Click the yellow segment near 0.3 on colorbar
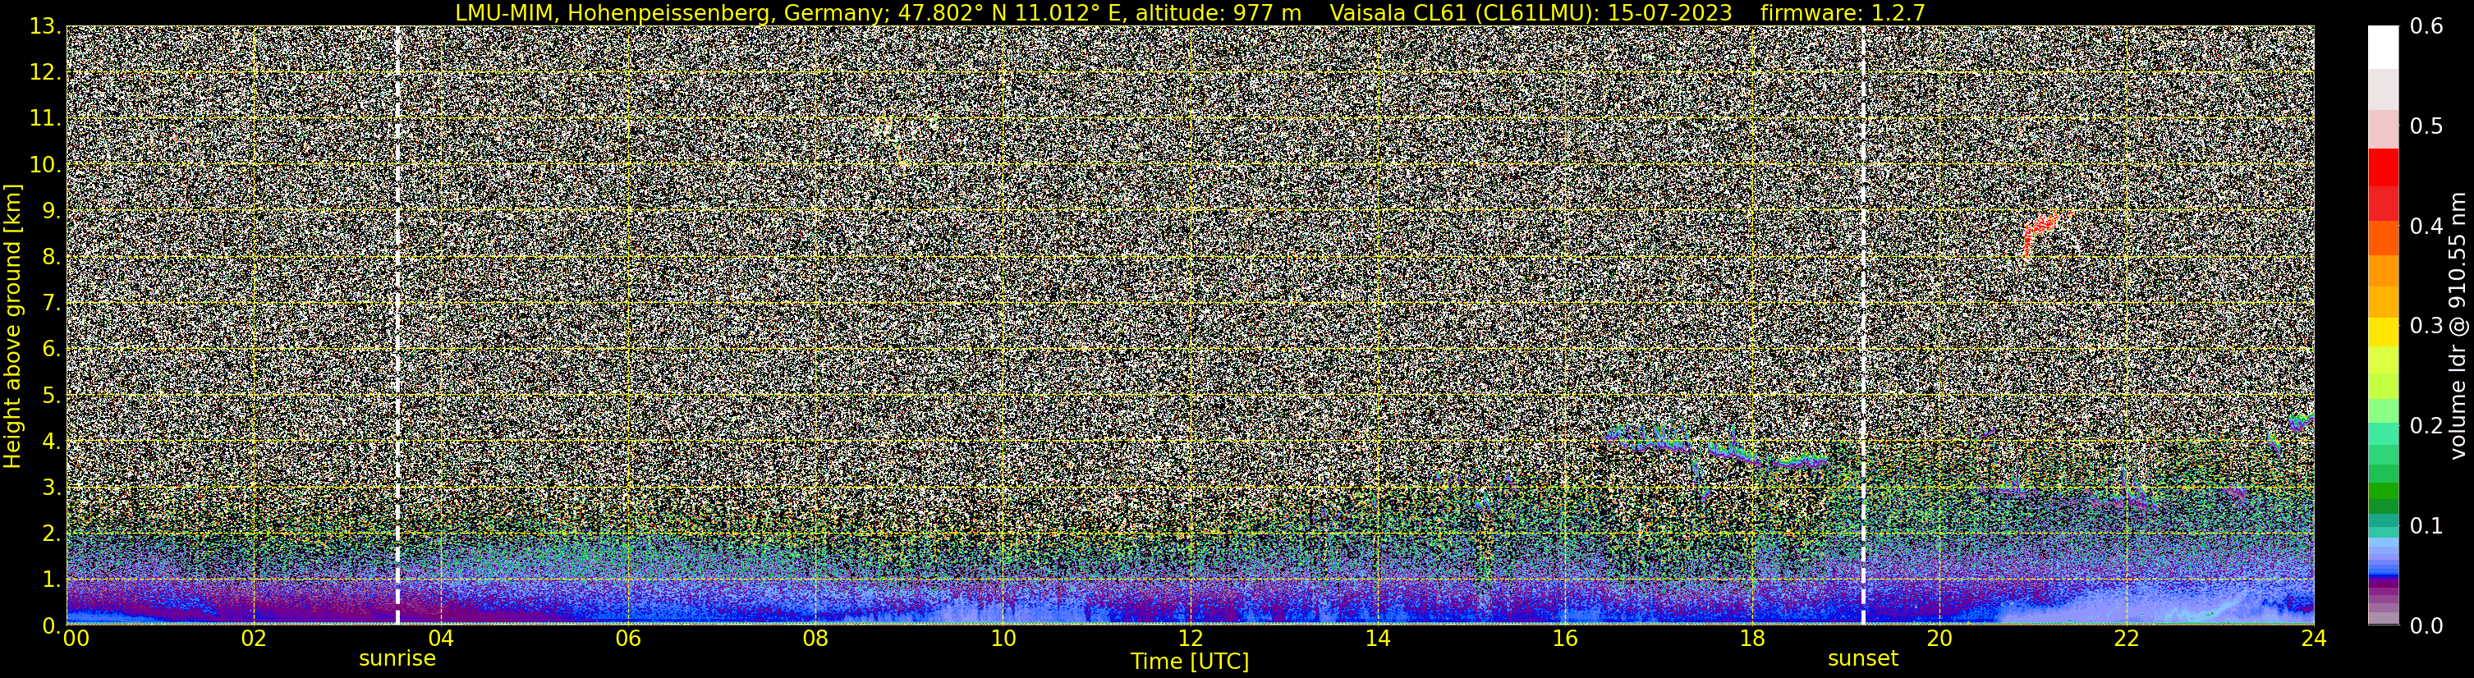 [2383, 332]
